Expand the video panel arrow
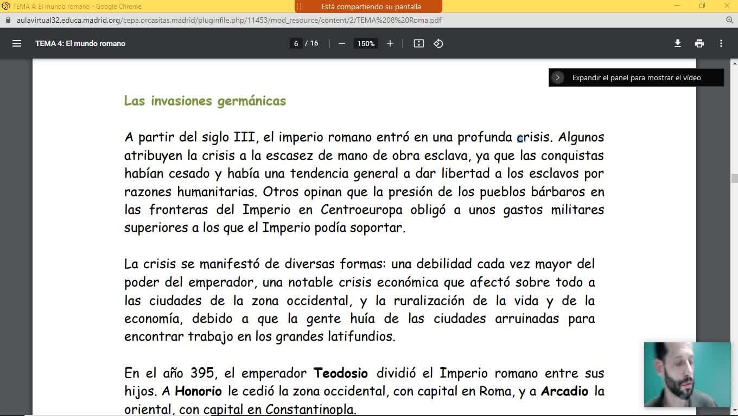Image resolution: width=738 pixels, height=416 pixels. 557,77
